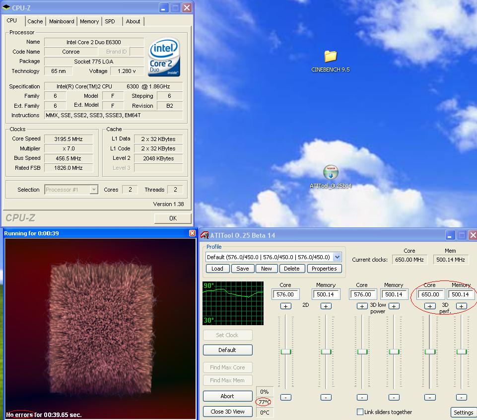This screenshot has width=477, height=420.
Task: Click the 2D Core clock field
Action: 285,294
